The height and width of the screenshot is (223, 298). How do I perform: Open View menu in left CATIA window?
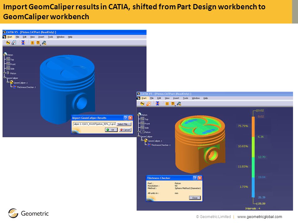(33, 37)
